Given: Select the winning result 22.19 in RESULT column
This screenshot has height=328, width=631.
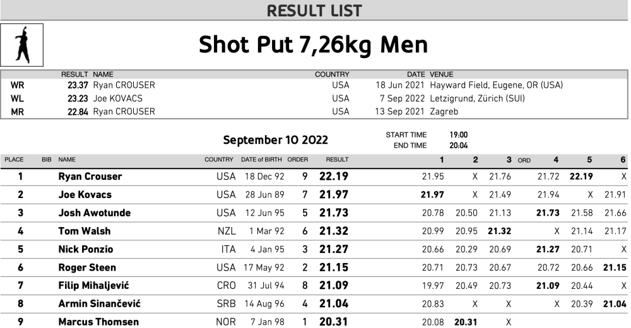Looking at the screenshot, I should (334, 177).
